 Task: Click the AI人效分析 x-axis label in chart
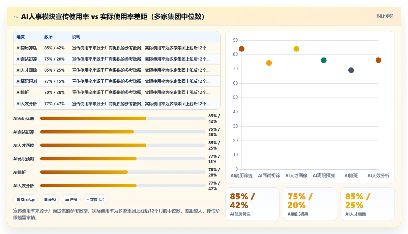(378, 175)
